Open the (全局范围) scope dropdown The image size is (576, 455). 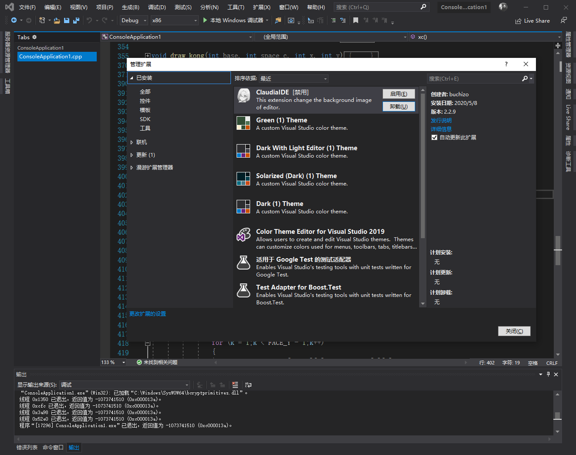pyautogui.click(x=331, y=37)
